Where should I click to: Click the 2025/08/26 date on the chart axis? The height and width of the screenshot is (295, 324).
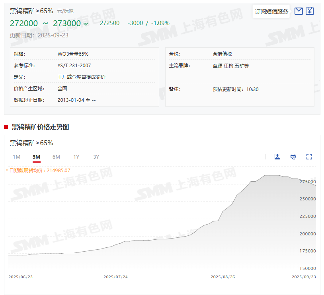tap(223, 277)
